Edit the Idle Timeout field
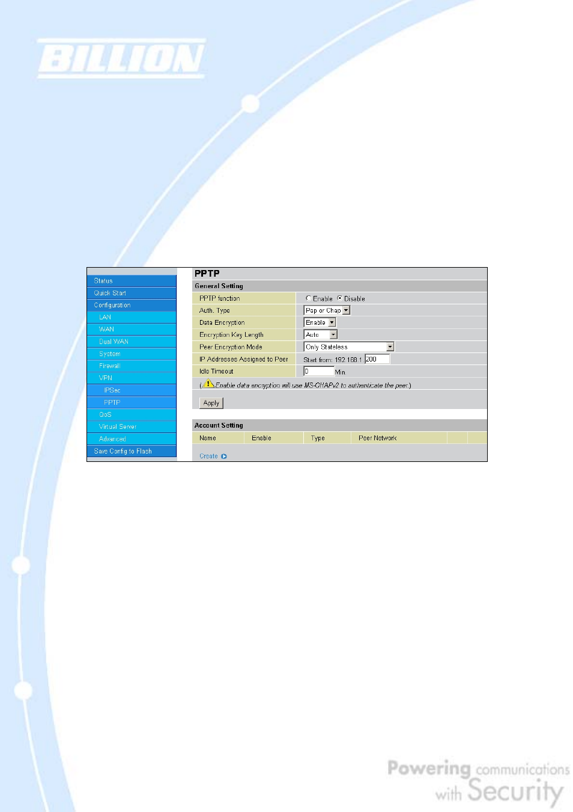 point(318,371)
